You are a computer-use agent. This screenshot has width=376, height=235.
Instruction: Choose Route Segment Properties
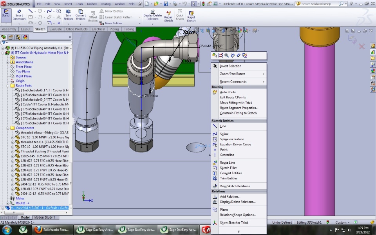coord(239,108)
